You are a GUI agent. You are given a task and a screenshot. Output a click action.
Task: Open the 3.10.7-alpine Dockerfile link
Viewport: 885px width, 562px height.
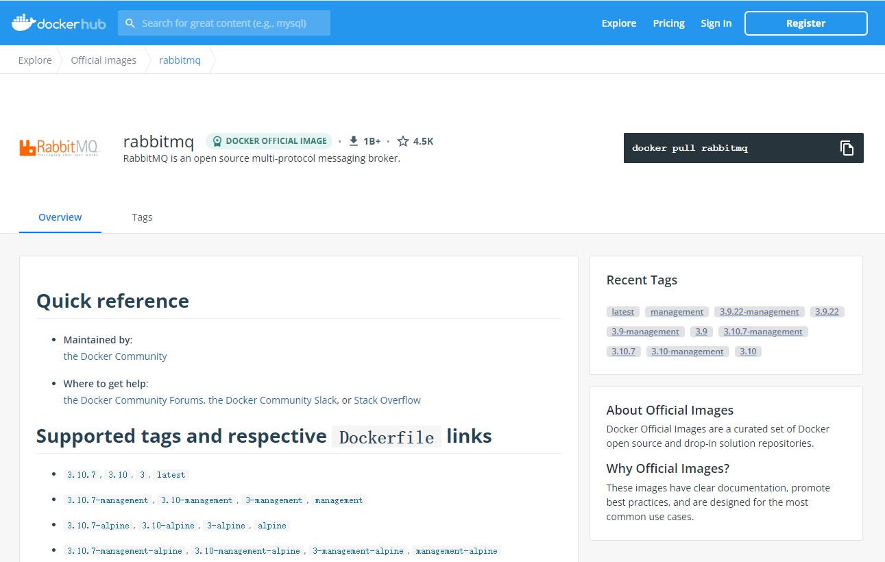pos(98,526)
